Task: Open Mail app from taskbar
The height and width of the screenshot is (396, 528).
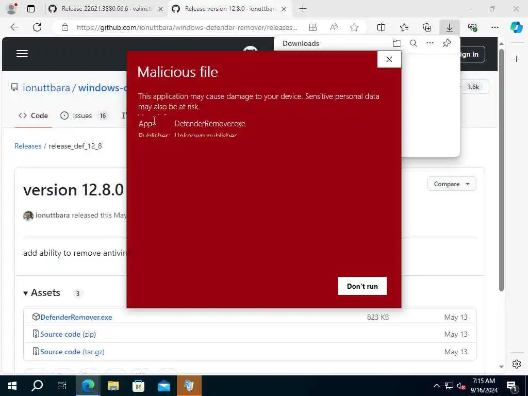Action: (x=164, y=386)
